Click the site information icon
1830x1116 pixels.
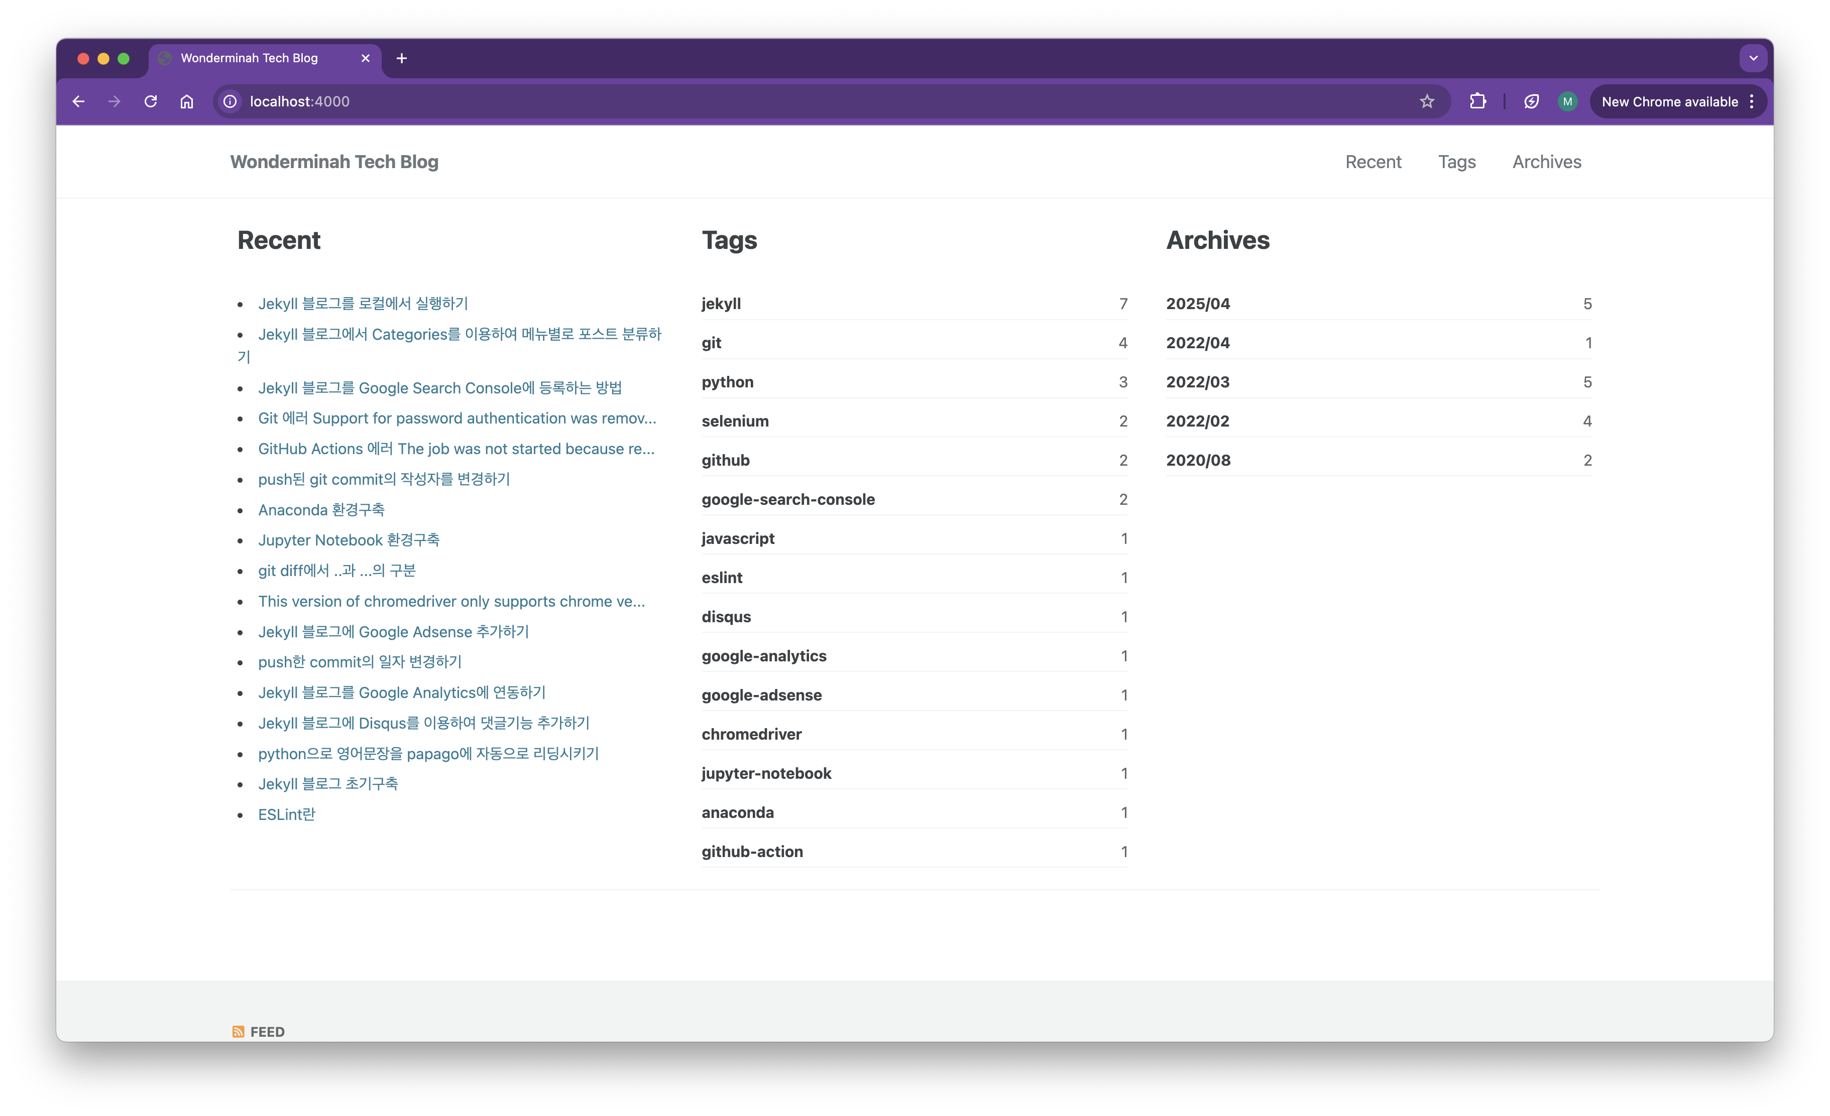(x=230, y=102)
